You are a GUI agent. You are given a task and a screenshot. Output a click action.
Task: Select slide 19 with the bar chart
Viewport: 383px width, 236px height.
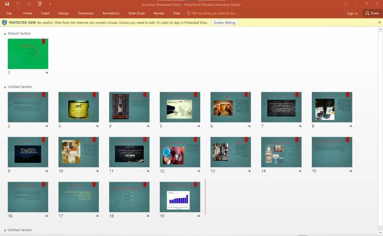point(180,197)
